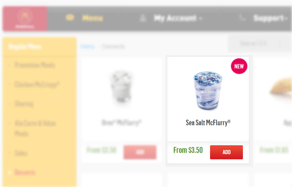The height and width of the screenshot is (187, 292).
Task: Select Desserts in the sidebar menu
Action: [x=25, y=172]
